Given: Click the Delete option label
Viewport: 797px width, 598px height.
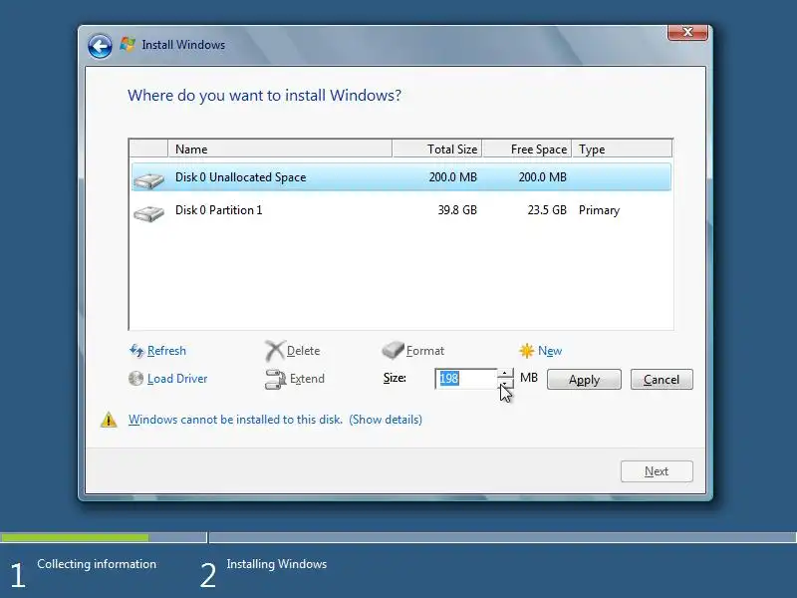Looking at the screenshot, I should [x=304, y=351].
